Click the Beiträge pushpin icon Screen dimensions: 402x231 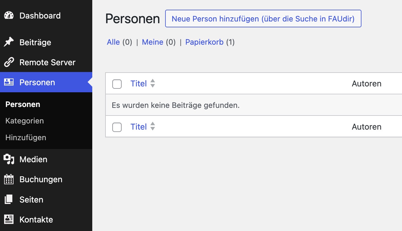coord(9,42)
